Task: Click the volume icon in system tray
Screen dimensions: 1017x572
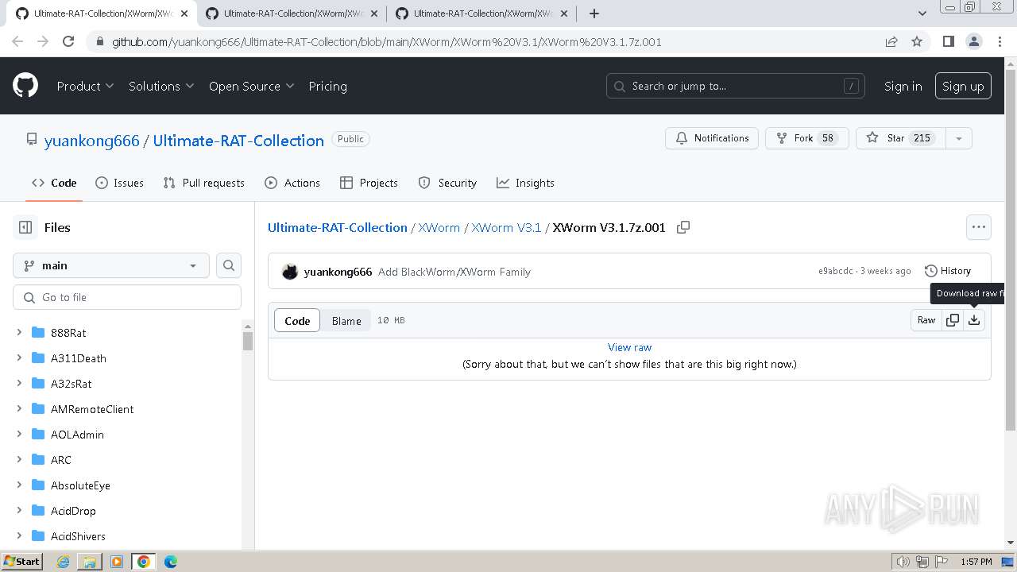Action: (903, 562)
